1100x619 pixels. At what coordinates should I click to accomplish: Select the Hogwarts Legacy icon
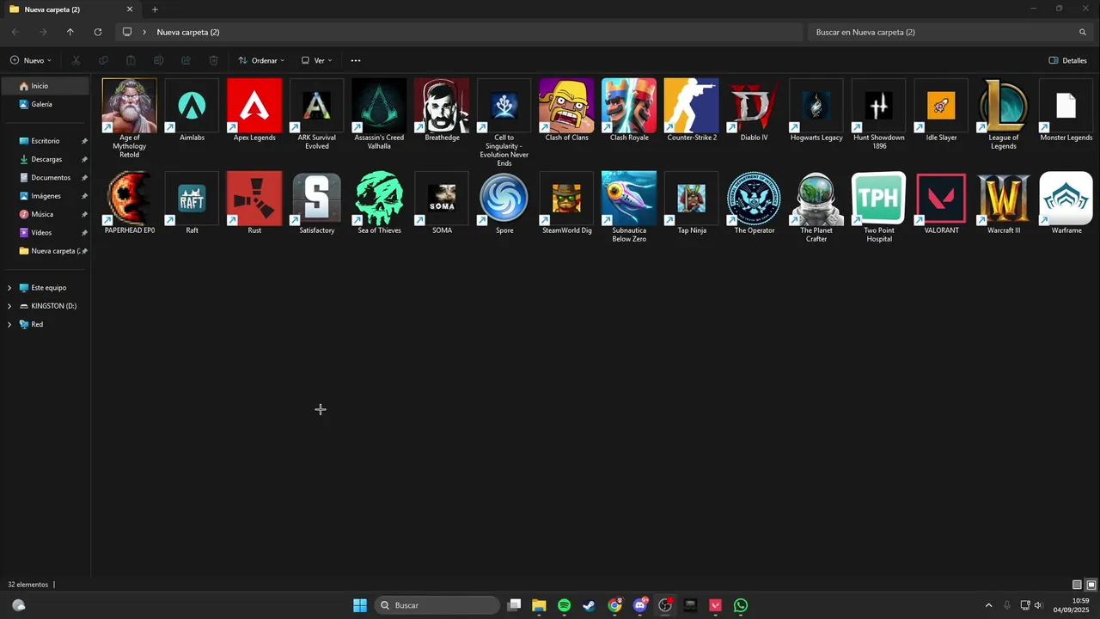pyautogui.click(x=816, y=106)
